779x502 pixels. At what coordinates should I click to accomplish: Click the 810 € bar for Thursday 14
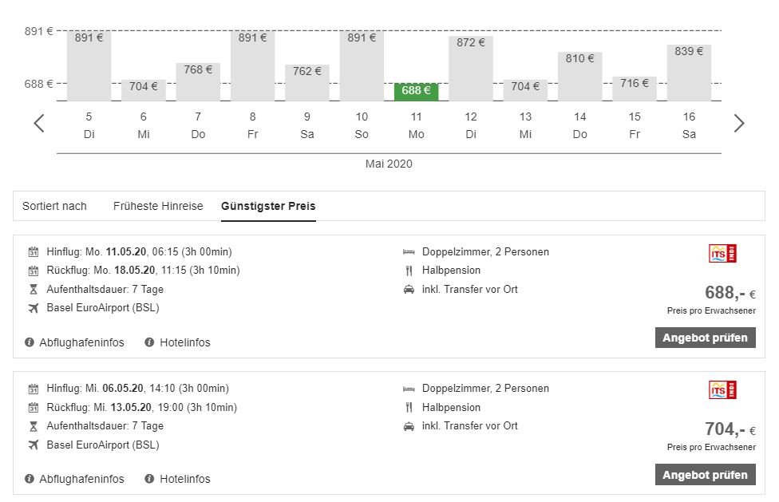point(580,76)
